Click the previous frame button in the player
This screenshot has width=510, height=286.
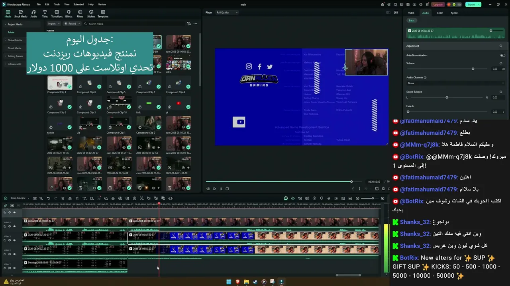coord(208,189)
